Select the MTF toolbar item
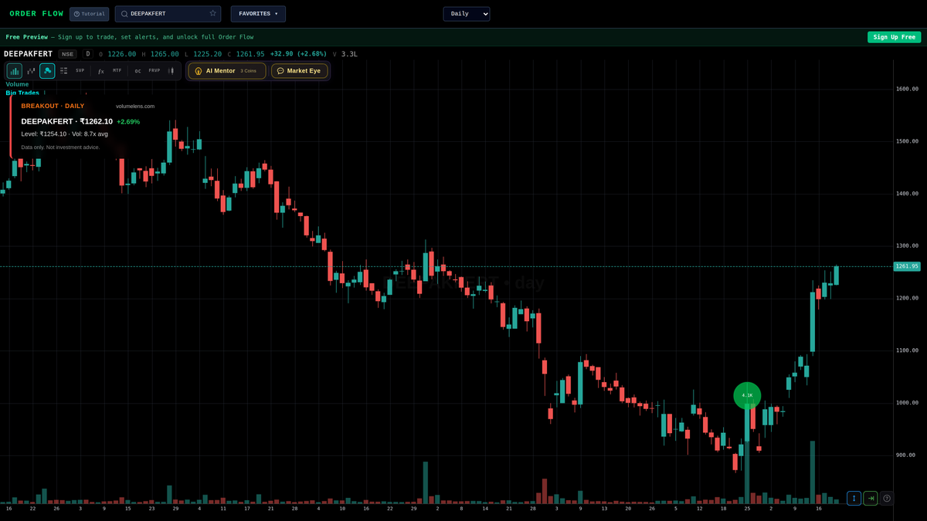Image resolution: width=927 pixels, height=521 pixels. pyautogui.click(x=117, y=70)
